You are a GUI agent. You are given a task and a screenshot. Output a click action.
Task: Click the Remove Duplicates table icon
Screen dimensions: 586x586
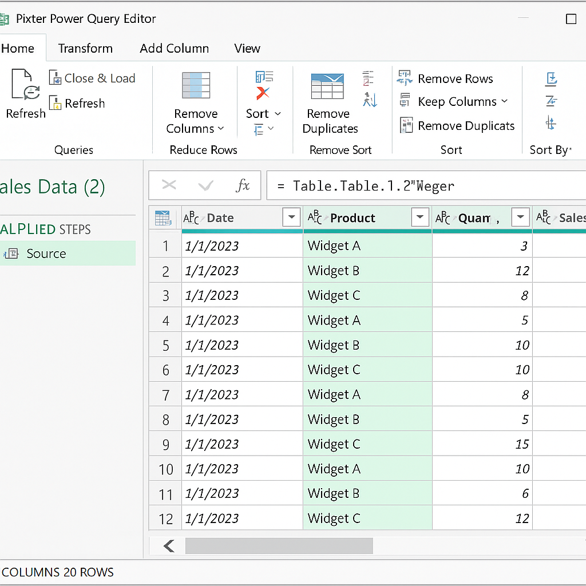pos(327,86)
